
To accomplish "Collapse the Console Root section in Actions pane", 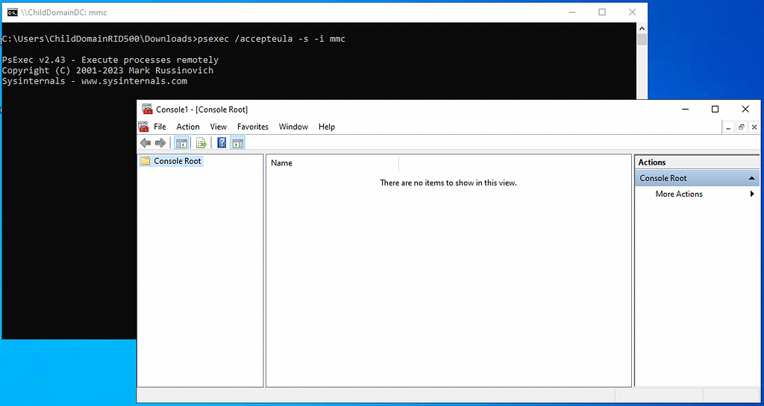I will (x=752, y=179).
